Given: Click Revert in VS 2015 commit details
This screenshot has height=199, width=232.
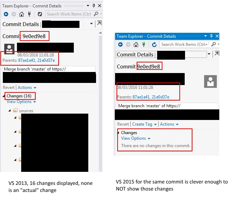Looking at the screenshot, I should [x=123, y=124].
